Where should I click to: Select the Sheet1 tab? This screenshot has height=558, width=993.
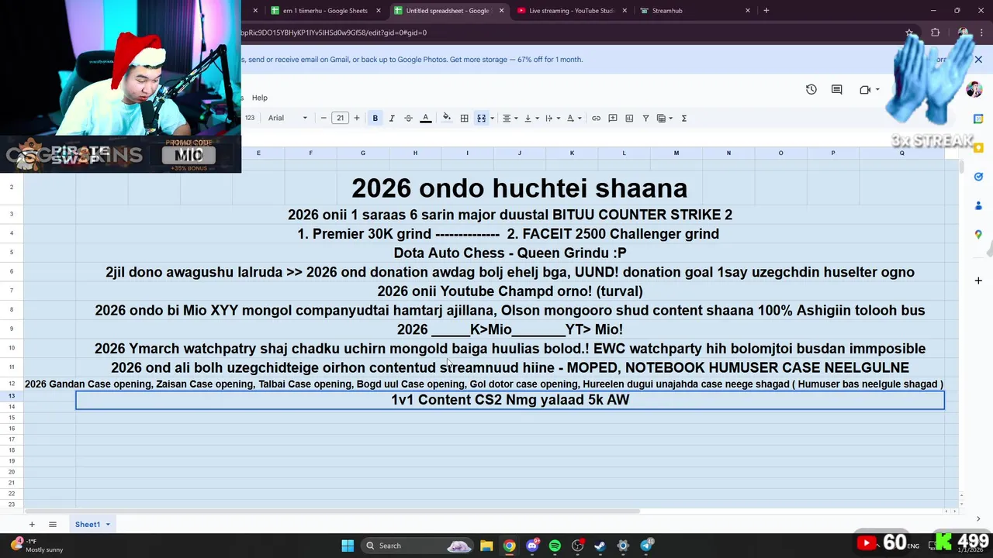pyautogui.click(x=88, y=525)
